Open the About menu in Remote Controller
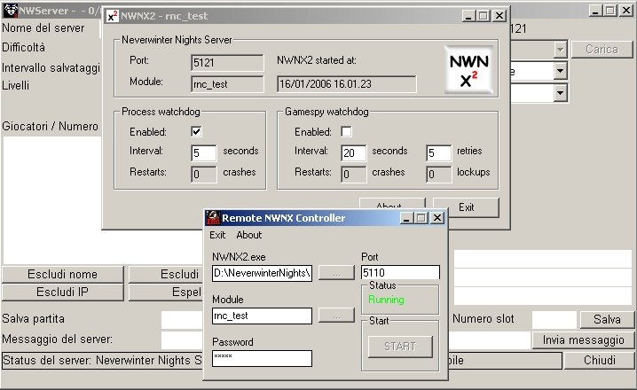637x390 pixels. [x=248, y=235]
